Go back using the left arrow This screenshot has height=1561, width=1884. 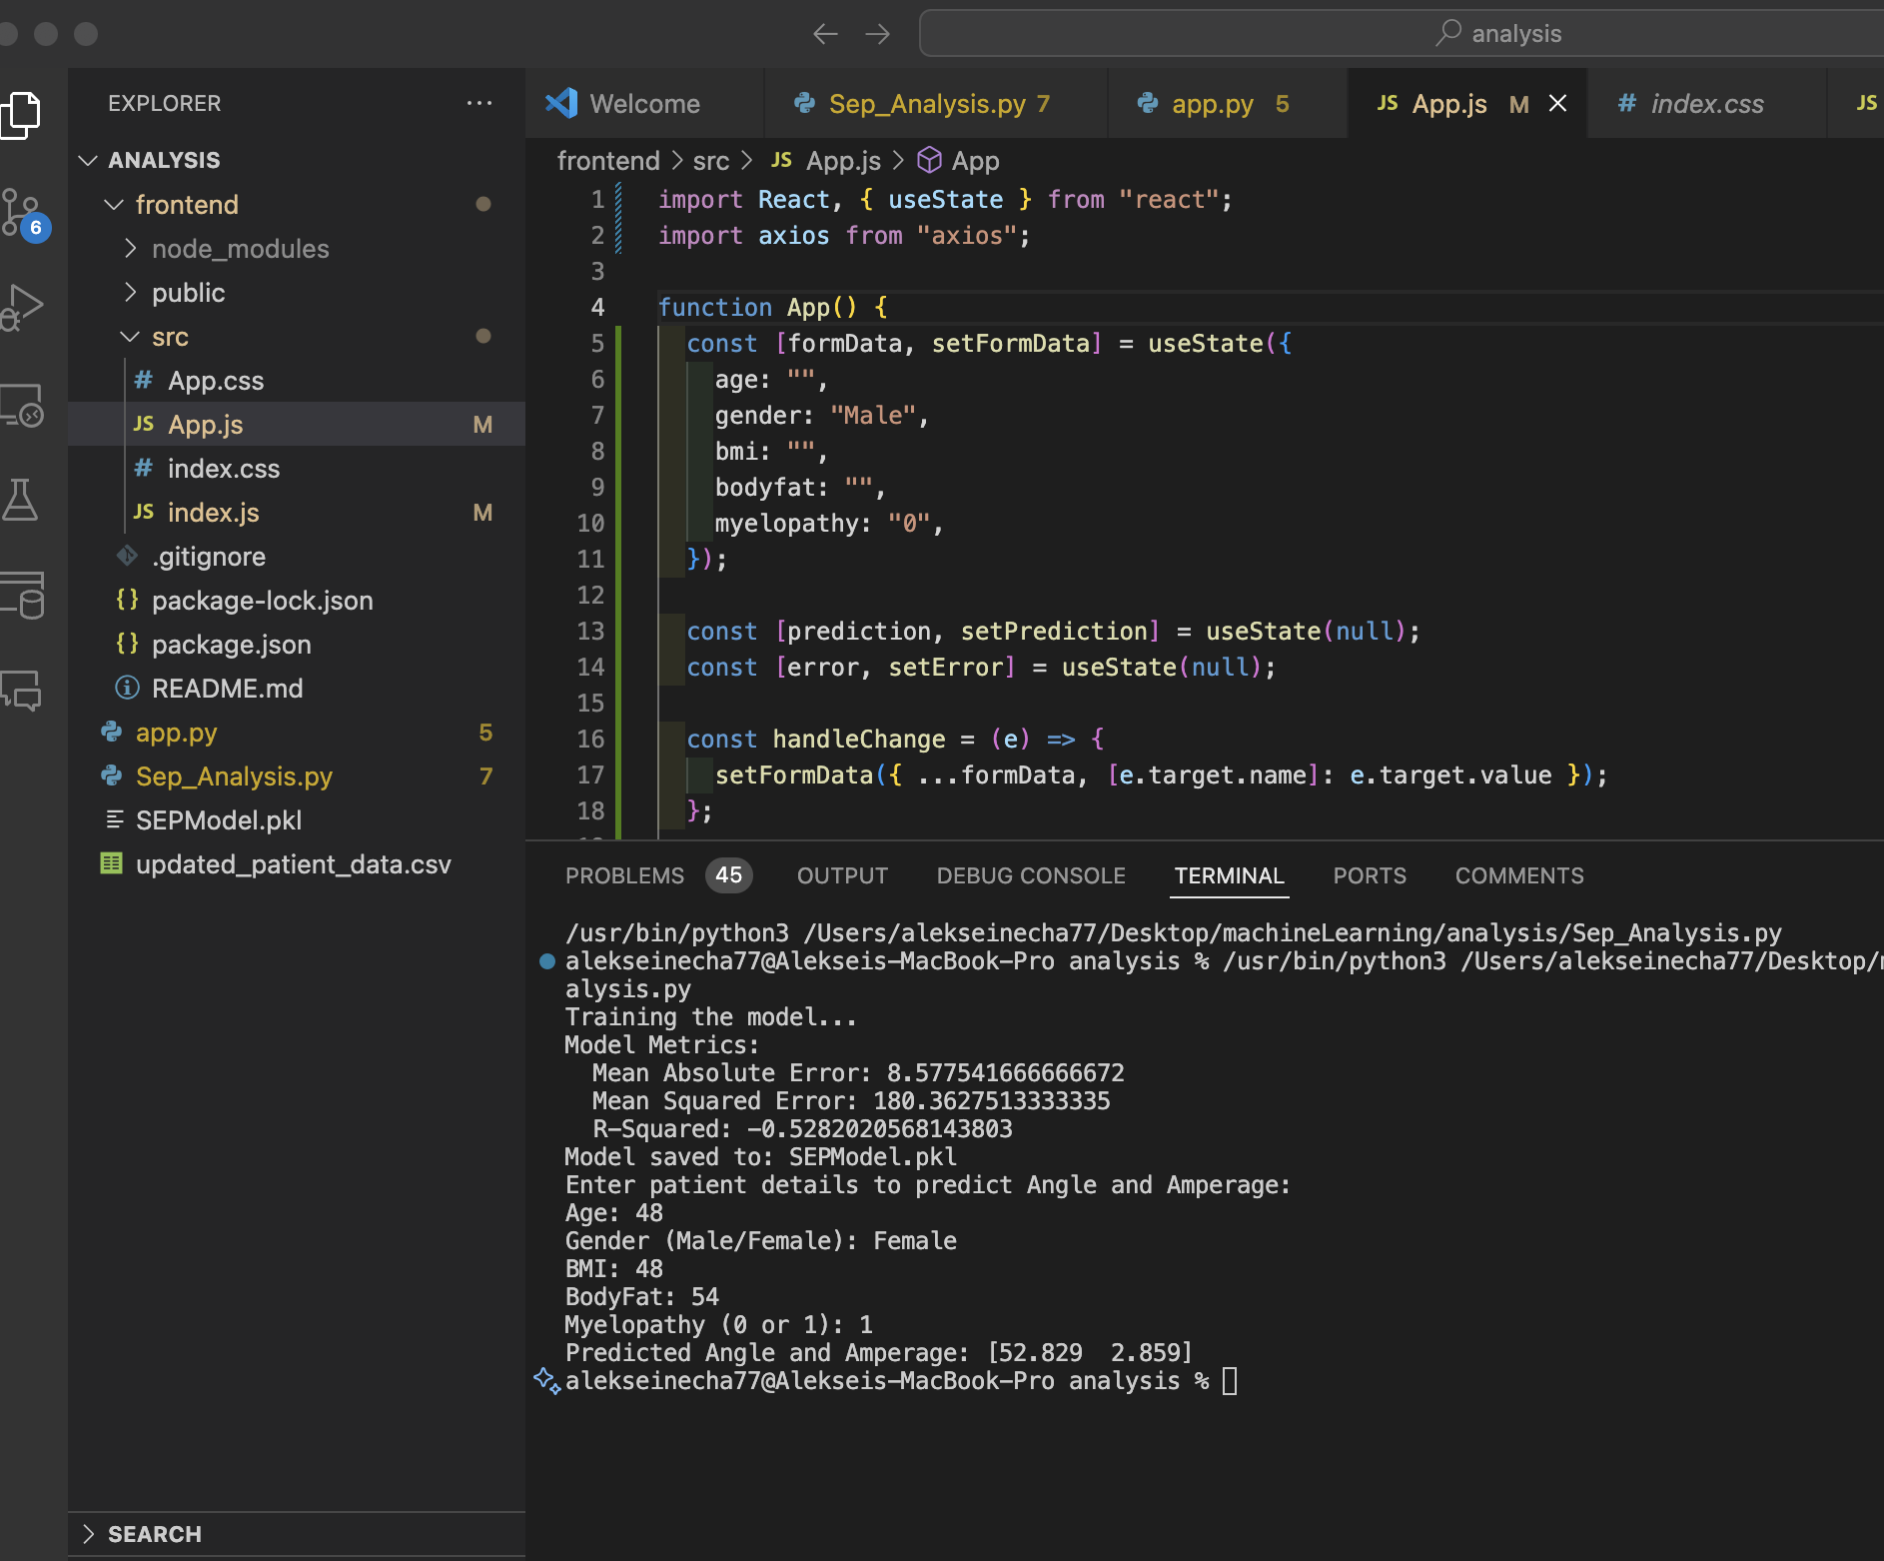point(825,34)
